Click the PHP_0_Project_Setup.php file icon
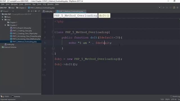The height and width of the screenshot is (101, 180). click(x=11, y=28)
